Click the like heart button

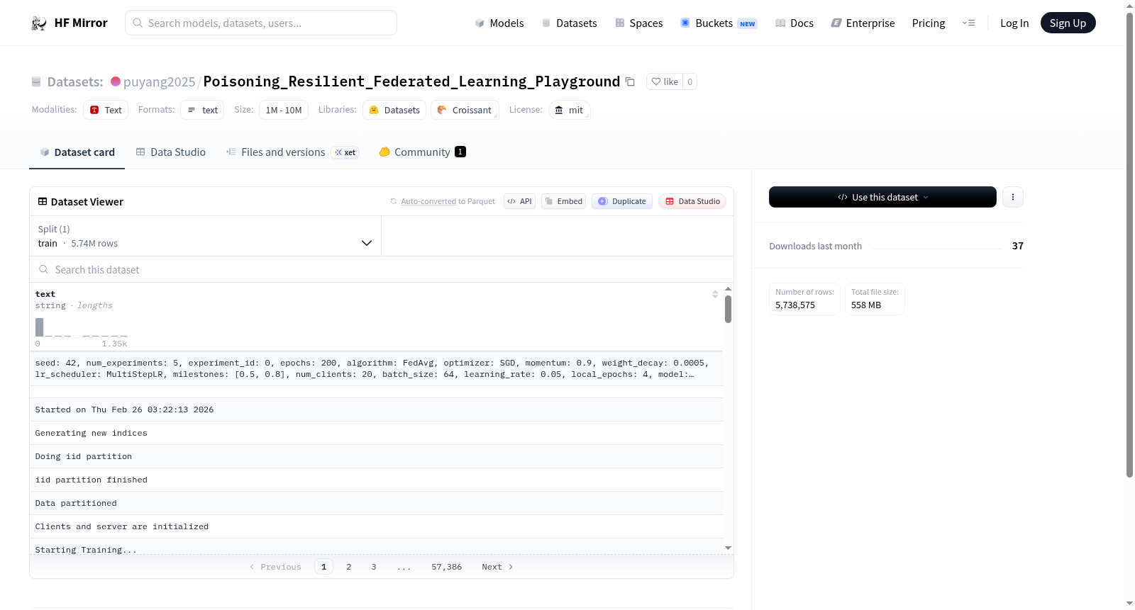click(x=665, y=81)
